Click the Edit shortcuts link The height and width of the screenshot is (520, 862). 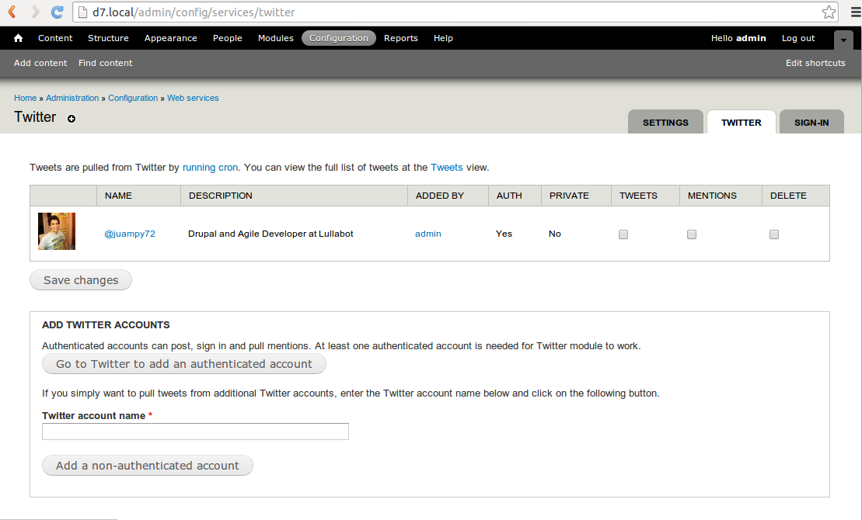815,63
